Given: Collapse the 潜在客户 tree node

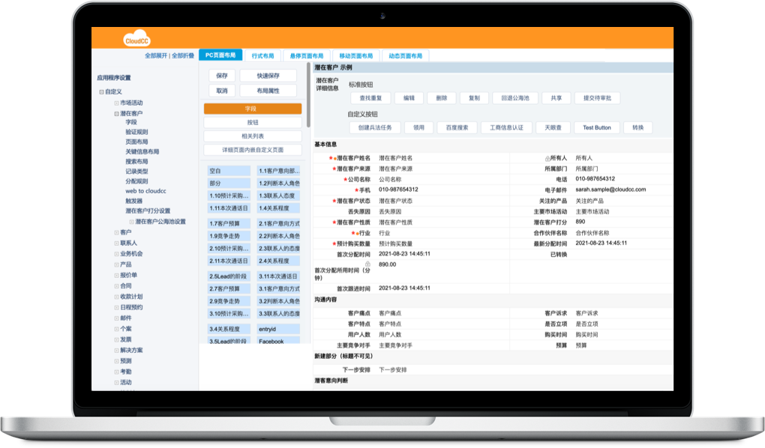Looking at the screenshot, I should 116,113.
